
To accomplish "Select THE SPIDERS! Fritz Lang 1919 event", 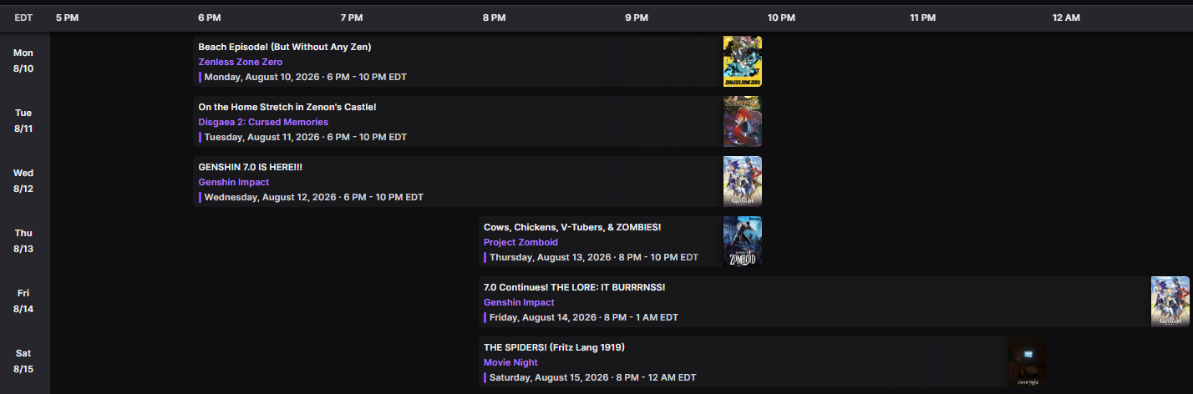I will [x=555, y=347].
